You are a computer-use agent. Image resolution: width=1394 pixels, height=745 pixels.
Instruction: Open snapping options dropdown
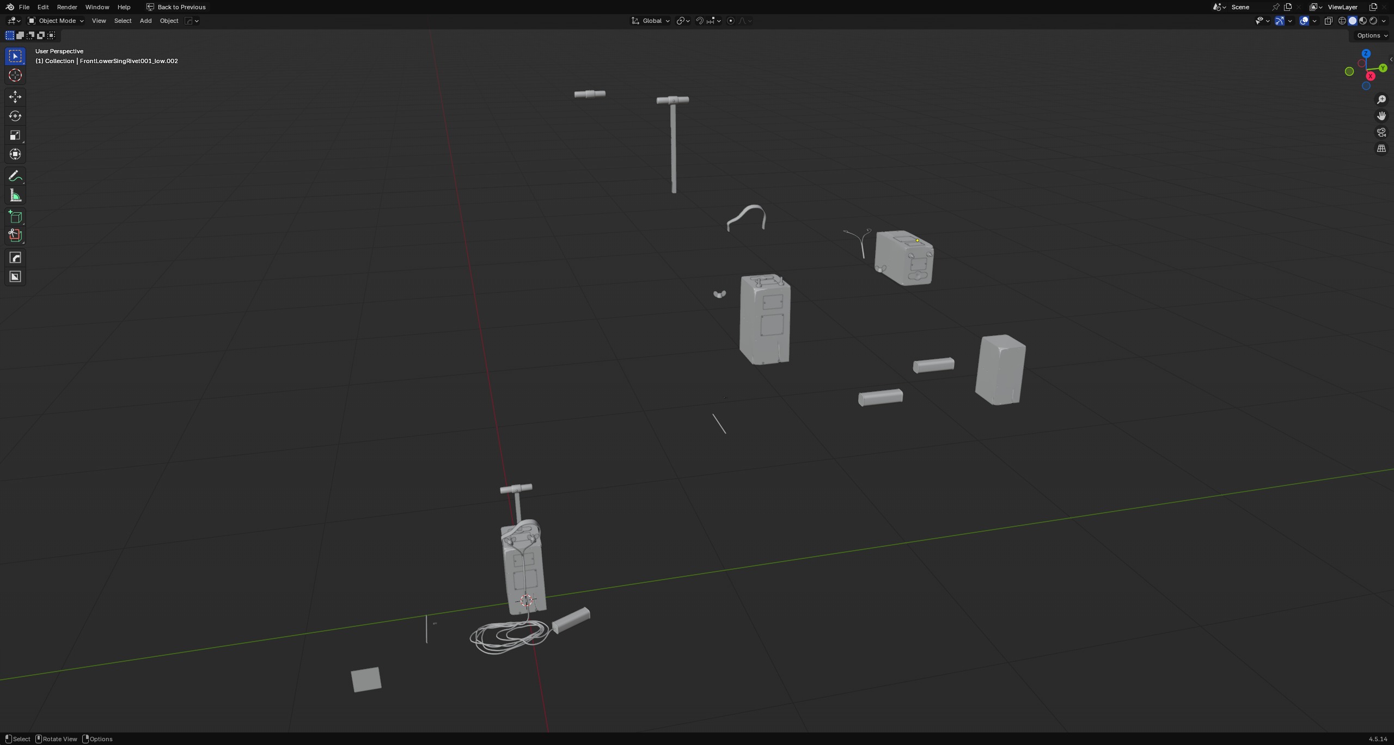pyautogui.click(x=713, y=21)
